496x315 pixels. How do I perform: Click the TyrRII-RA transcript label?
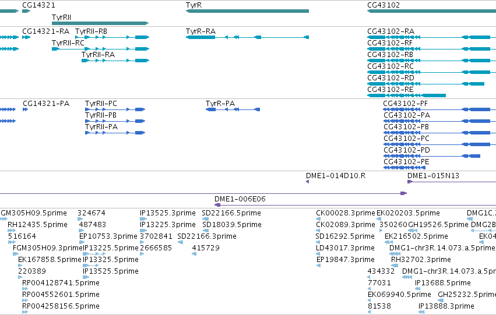coord(98,55)
